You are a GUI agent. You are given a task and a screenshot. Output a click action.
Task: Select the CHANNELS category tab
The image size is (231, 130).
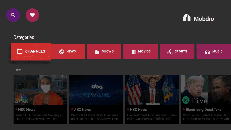[31, 52]
